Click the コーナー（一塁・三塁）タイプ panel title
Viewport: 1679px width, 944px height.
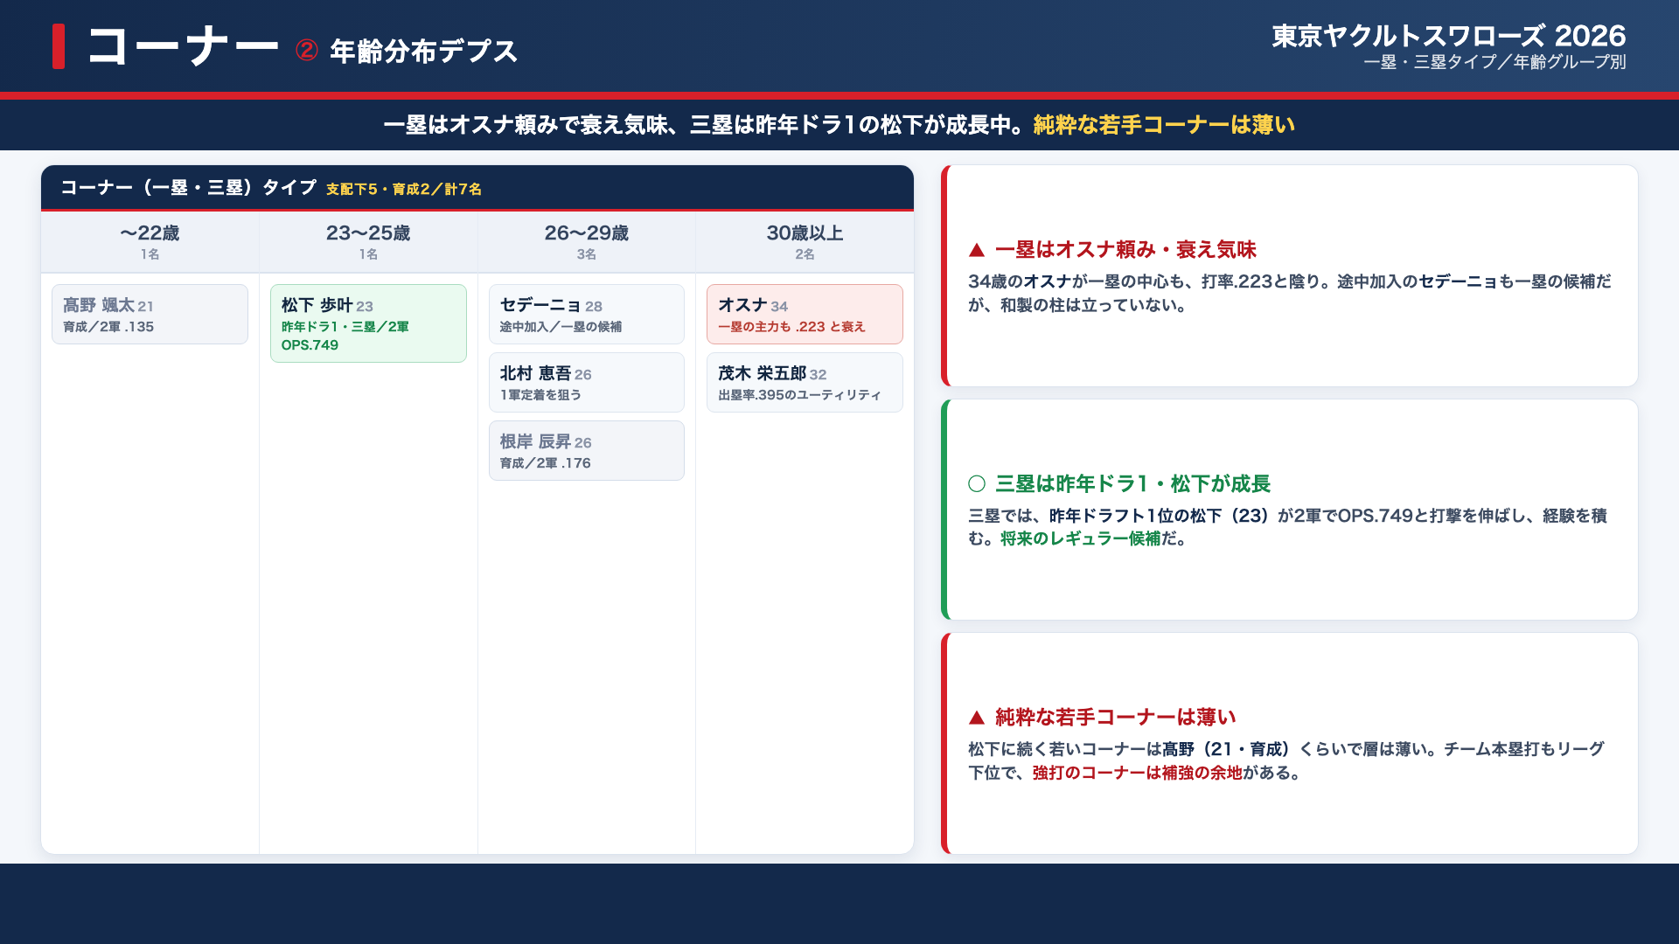[188, 188]
